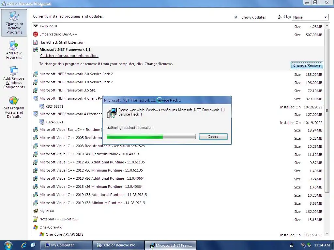Switch to Add or Remove Programs taskbar button
This screenshot has height=250, width=334.
tap(118, 245)
